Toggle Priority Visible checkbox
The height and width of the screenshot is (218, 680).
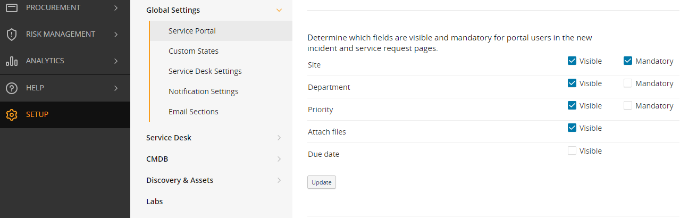572,106
